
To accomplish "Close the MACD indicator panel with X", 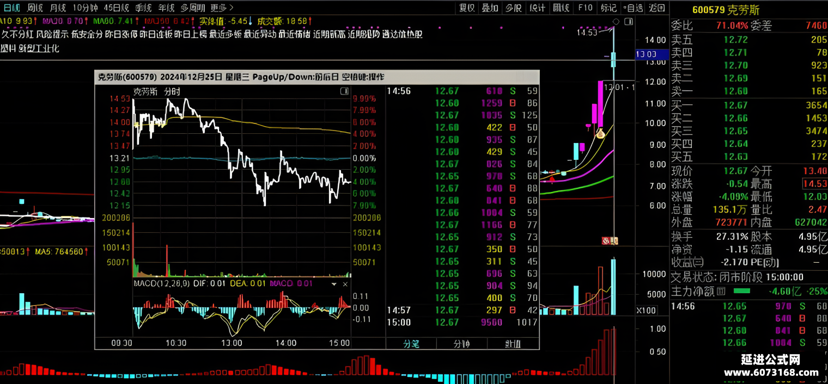I will (345, 284).
